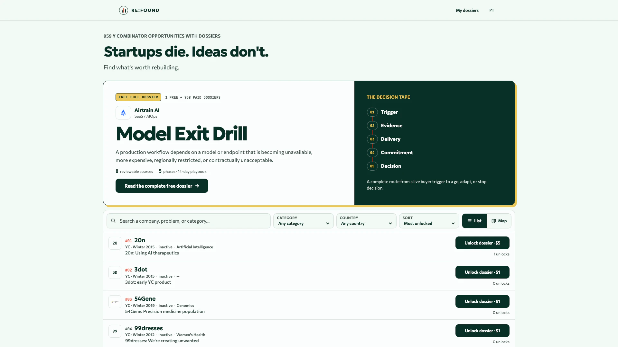Click the RE:FOUND wordmark
The image size is (618, 347).
pos(145,10)
